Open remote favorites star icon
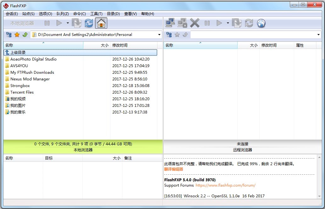325x209 pixels. tap(177, 35)
